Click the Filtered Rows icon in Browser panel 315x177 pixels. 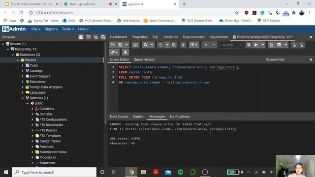(96, 37)
